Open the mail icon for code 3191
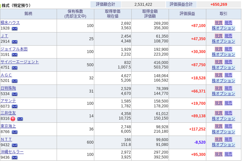The width and height of the screenshot is (242, 161). pyautogui.click(x=15, y=55)
